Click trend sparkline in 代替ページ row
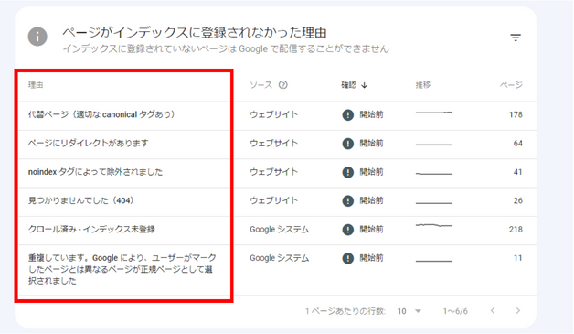Image resolution: width=574 pixels, height=334 pixels. 434,113
